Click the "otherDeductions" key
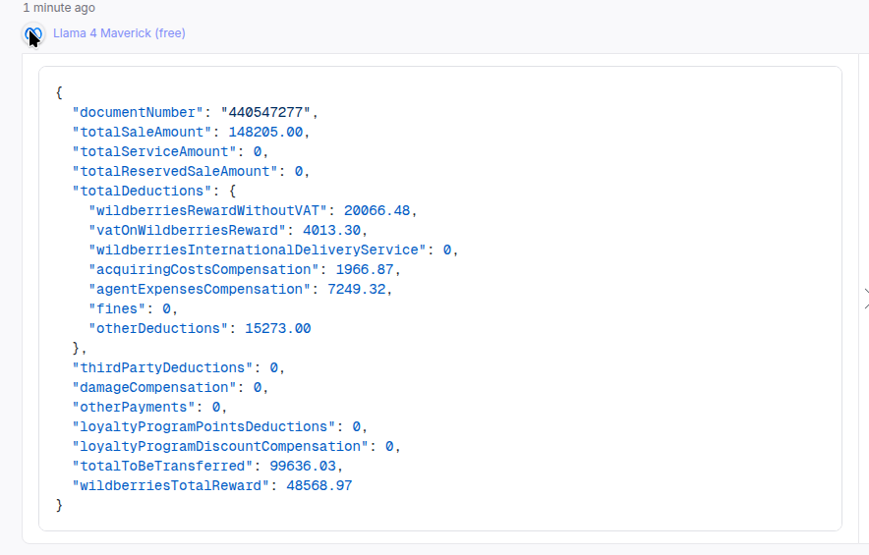Image resolution: width=869 pixels, height=555 pixels. pos(158,328)
